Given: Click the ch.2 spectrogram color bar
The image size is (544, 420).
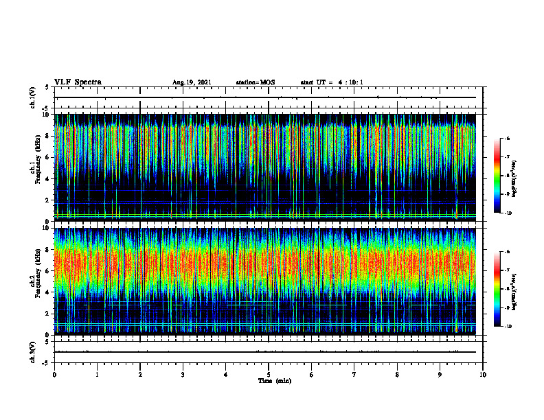Looking at the screenshot, I should tap(497, 289).
